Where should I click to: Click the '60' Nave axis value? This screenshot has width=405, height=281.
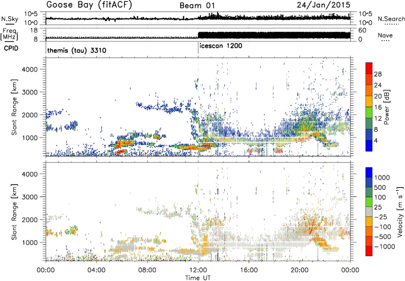[x=362, y=30]
